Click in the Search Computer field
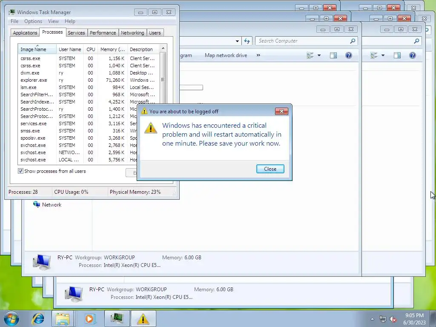The height and width of the screenshot is (327, 436). pos(306,41)
